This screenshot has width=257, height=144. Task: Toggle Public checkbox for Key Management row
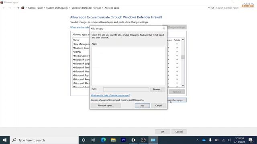pos(177,44)
